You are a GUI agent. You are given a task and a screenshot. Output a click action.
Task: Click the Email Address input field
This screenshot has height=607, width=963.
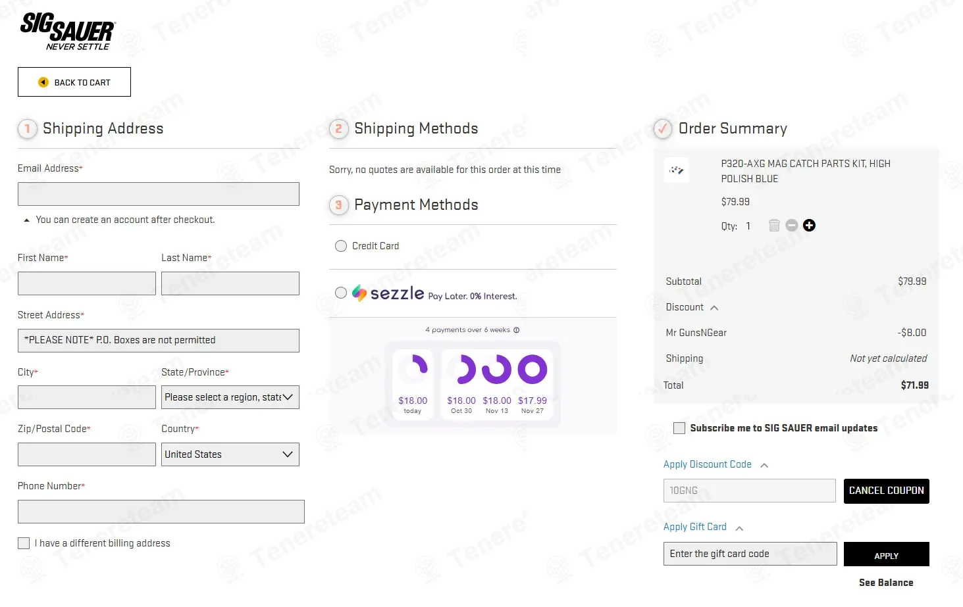tap(159, 194)
